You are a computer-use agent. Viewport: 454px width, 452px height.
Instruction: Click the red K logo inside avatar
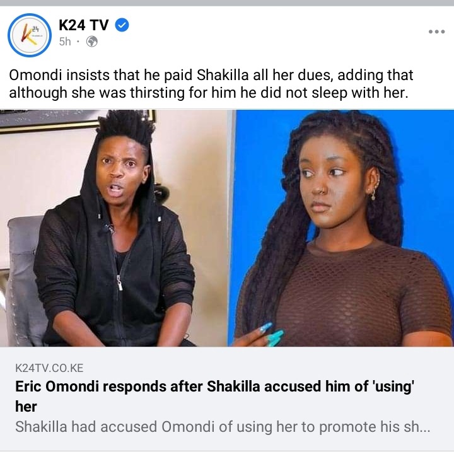click(x=28, y=35)
